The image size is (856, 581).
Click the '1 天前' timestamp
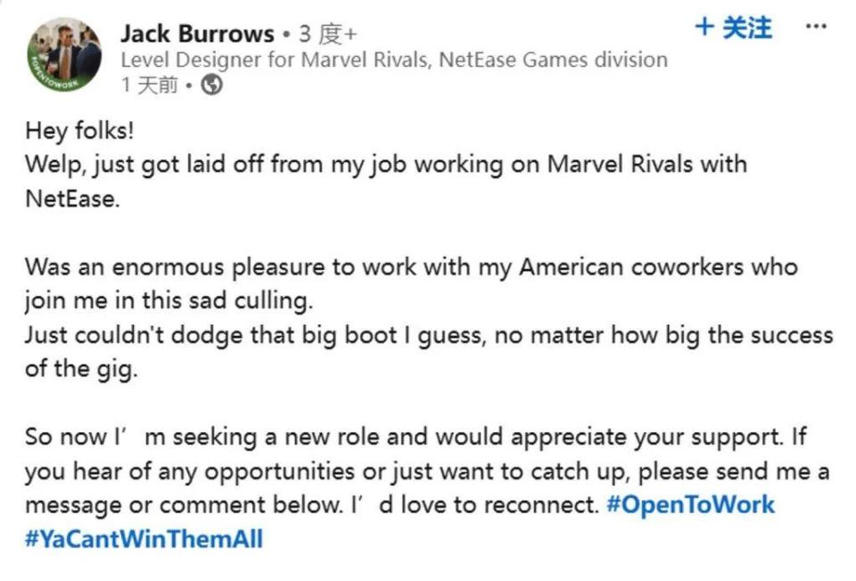pyautogui.click(x=149, y=86)
